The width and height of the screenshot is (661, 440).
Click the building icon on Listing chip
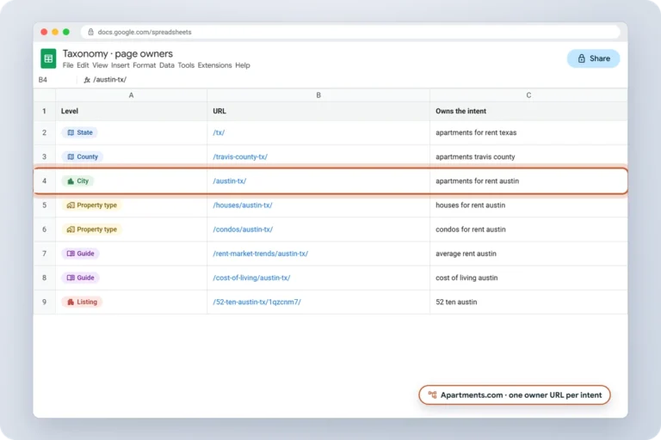tap(71, 302)
